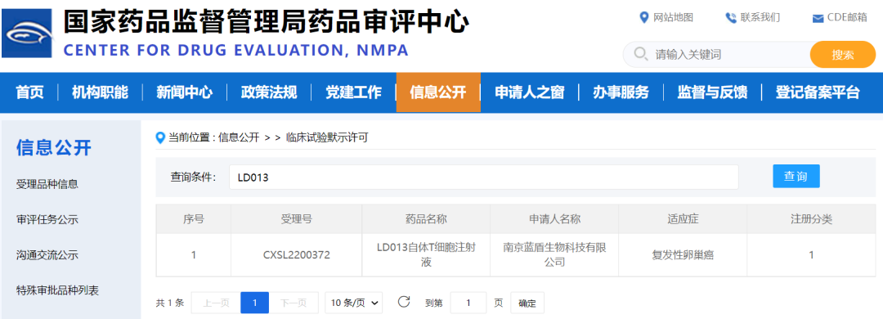This screenshot has height=319, width=883.
Task: Click the magnifier icon in search box
Action: coord(640,54)
